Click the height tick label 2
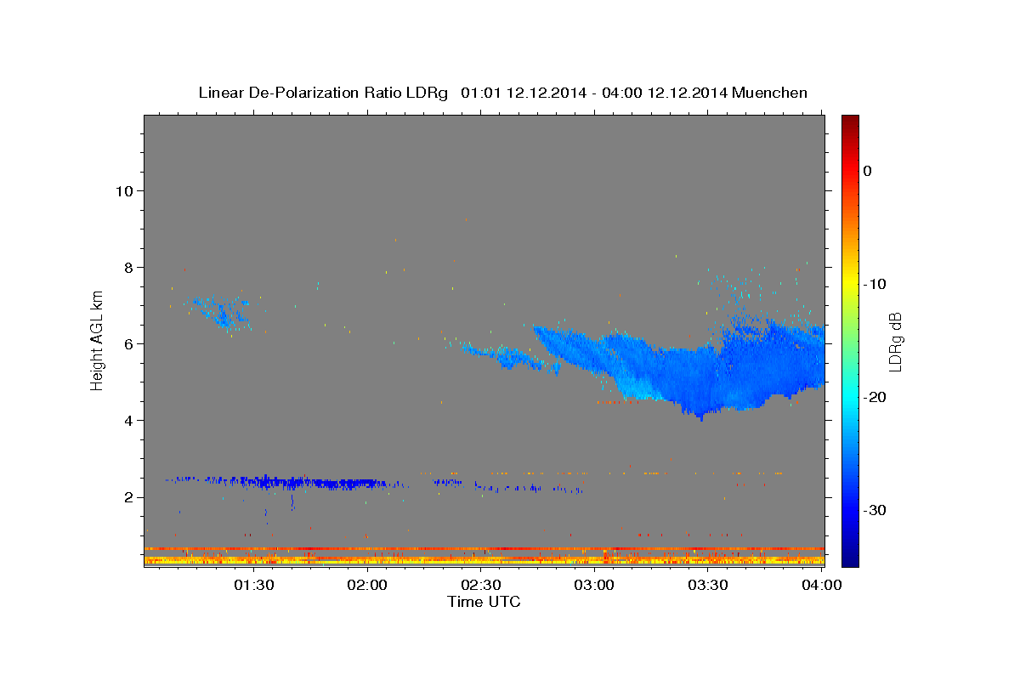 [x=128, y=497]
